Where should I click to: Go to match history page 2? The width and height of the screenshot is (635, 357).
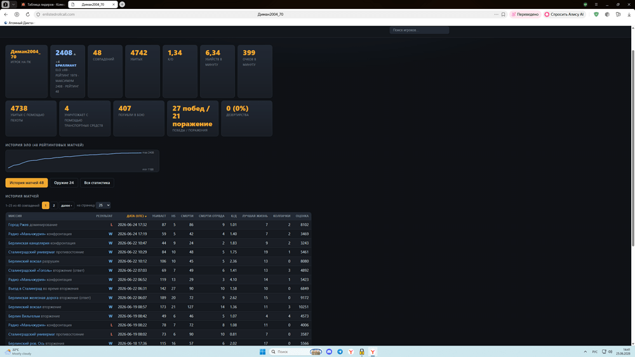point(53,205)
